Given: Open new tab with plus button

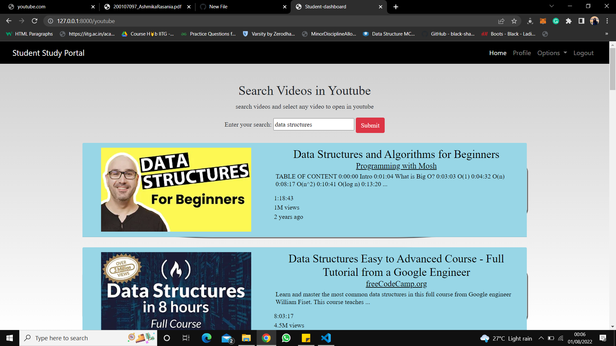Looking at the screenshot, I should (396, 7).
